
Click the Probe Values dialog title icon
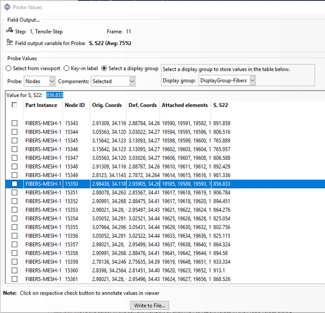click(7, 7)
